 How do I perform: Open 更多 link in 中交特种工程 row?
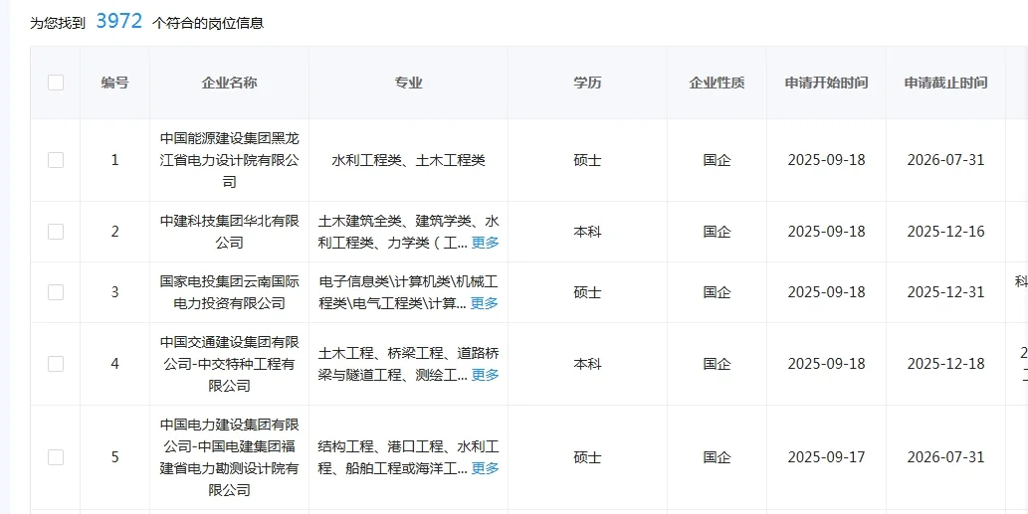click(x=486, y=375)
